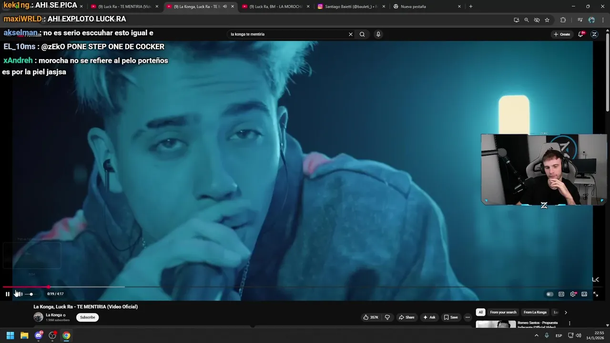Clear the search text with the X

[351, 34]
